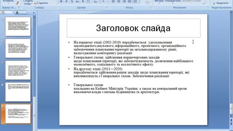233x131 pixels.
Task: Expand Шрифт dialog launcher
Action: 107,7
